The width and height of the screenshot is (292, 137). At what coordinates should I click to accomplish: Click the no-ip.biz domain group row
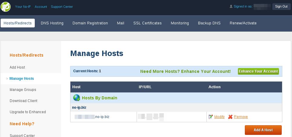coord(176,107)
